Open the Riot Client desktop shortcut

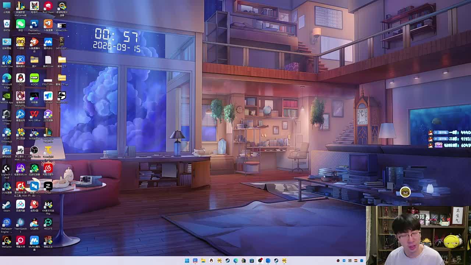click(x=48, y=8)
